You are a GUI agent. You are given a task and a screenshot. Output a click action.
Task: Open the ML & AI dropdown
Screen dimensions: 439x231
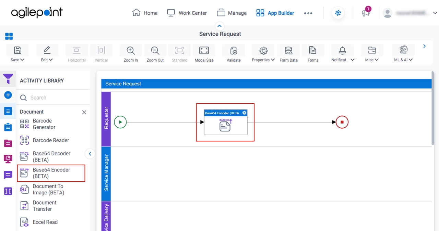403,53
